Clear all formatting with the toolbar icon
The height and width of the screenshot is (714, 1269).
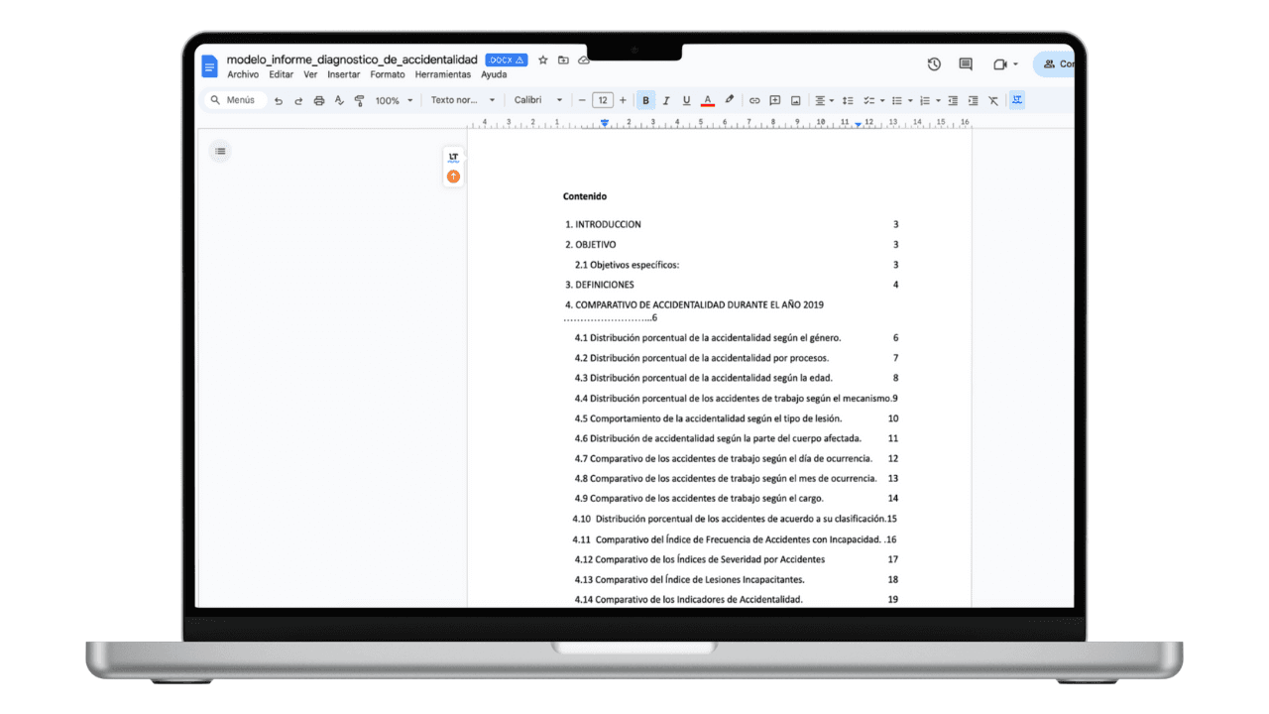pos(992,99)
